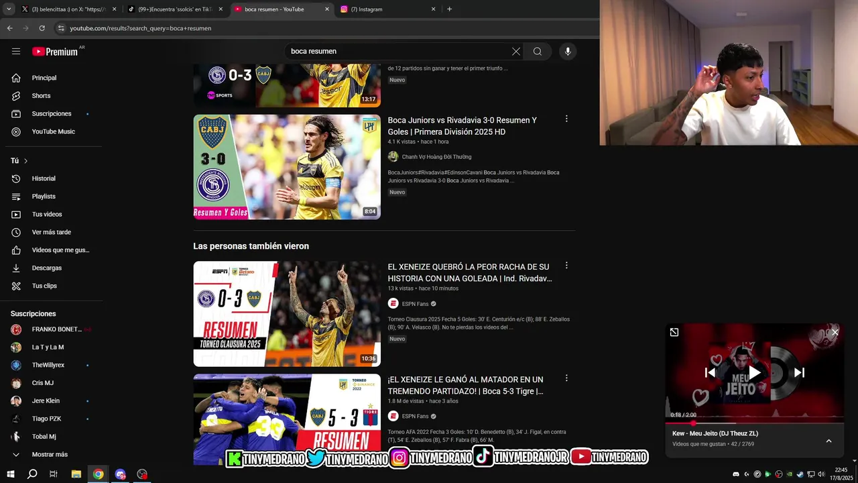Seek on the miniplayer progress bar
The image size is (858, 483).
pyautogui.click(x=755, y=423)
